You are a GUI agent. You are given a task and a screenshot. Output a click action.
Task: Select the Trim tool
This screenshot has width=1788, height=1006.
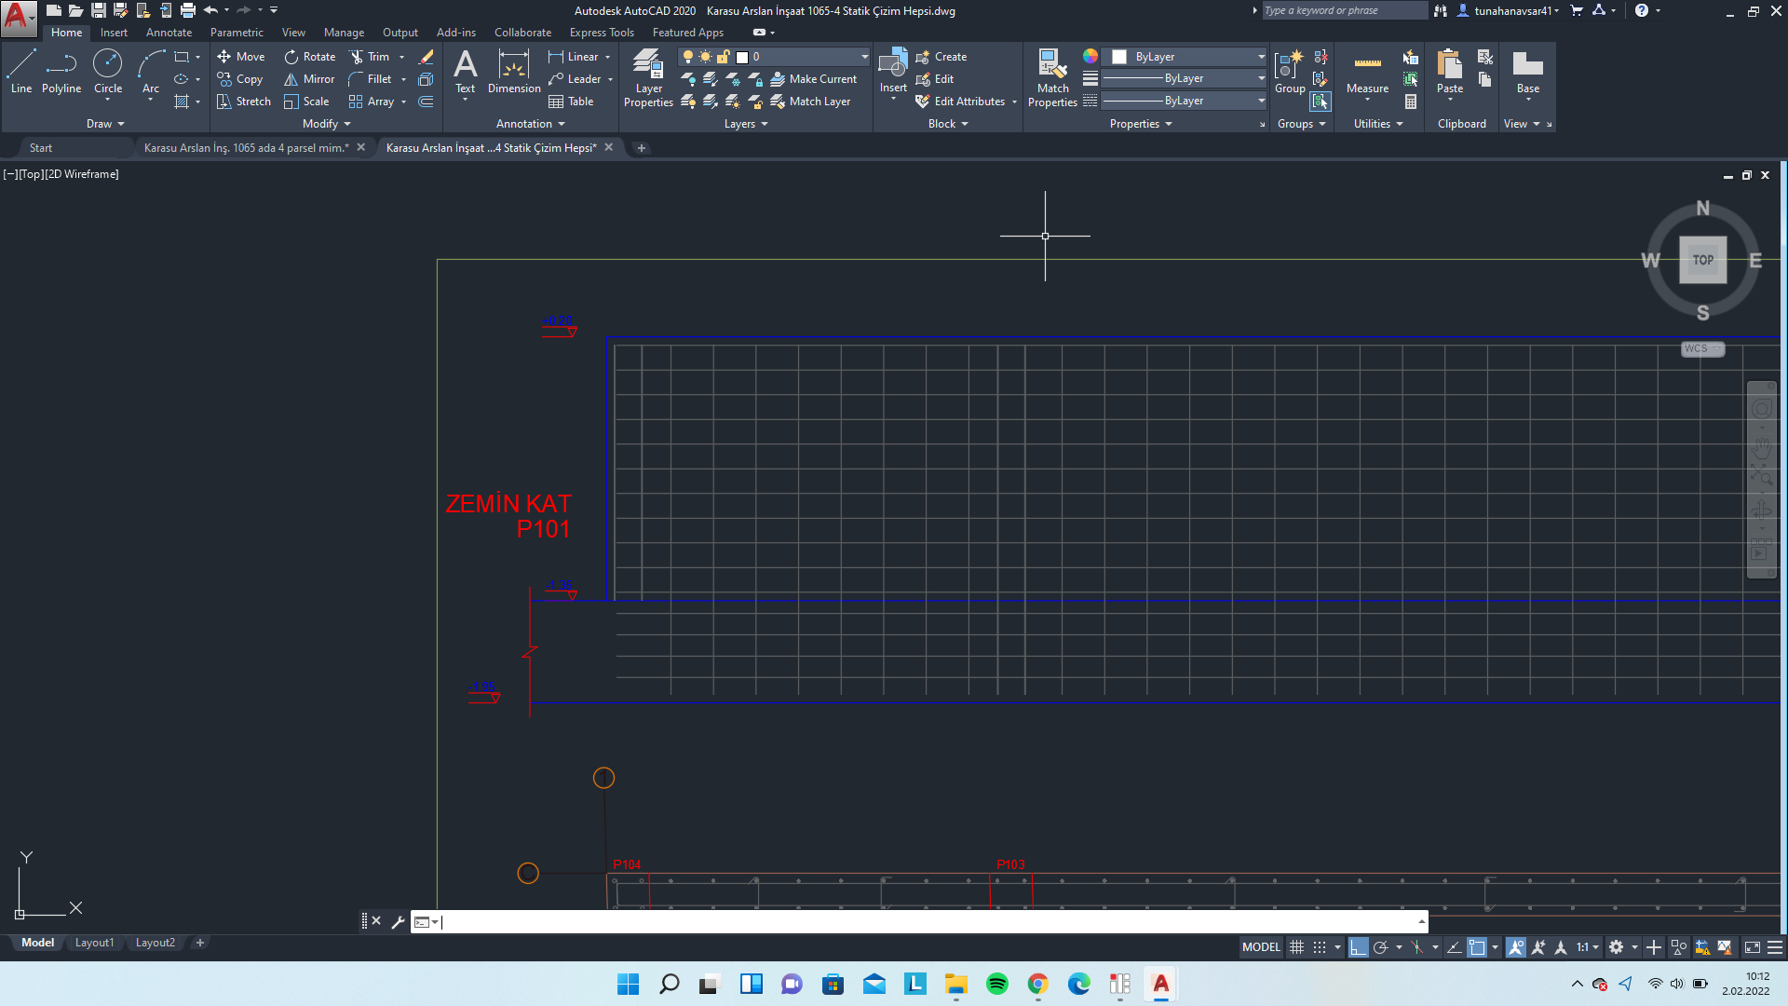(370, 57)
